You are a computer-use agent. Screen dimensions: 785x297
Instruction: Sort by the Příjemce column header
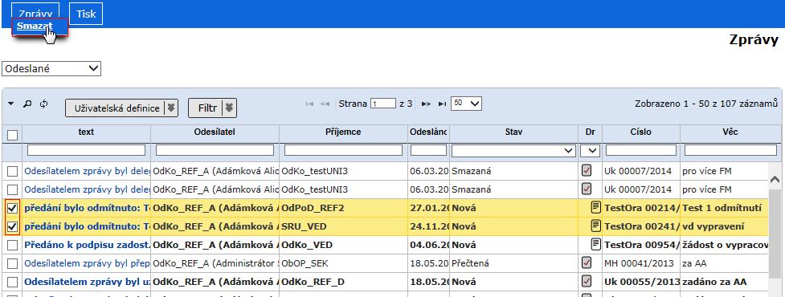pyautogui.click(x=343, y=132)
